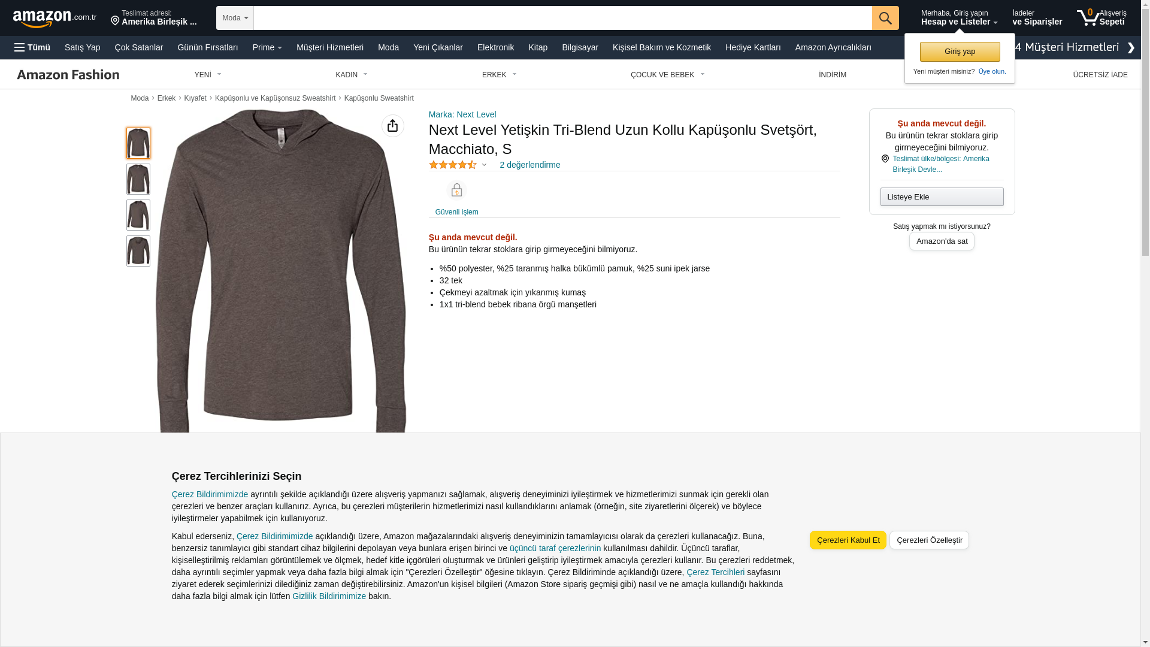Click into the search text field
This screenshot has width=1150, height=647.
pos(562,18)
